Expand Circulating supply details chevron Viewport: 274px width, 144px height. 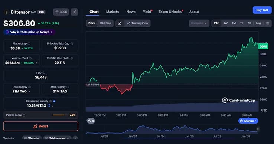tap(53, 105)
